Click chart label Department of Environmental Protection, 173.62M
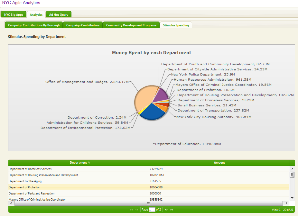Image resolution: width=298 pixels, height=216 pixels. click(85, 128)
